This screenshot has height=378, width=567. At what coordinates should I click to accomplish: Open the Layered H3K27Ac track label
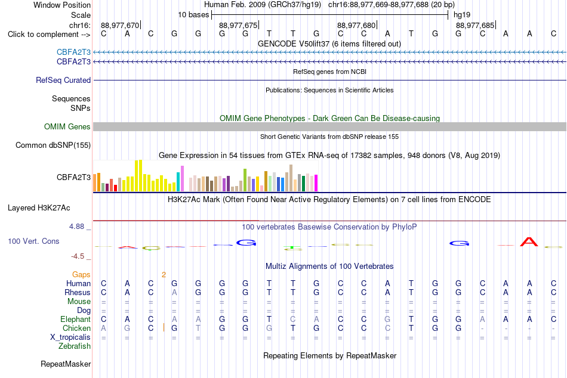[x=39, y=208]
